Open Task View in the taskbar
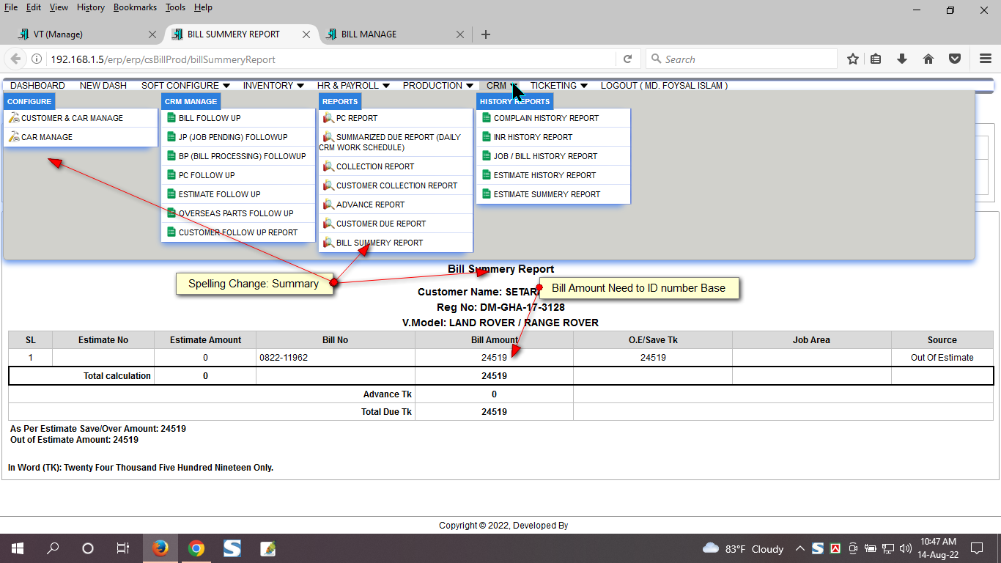The height and width of the screenshot is (563, 1001). 123,548
